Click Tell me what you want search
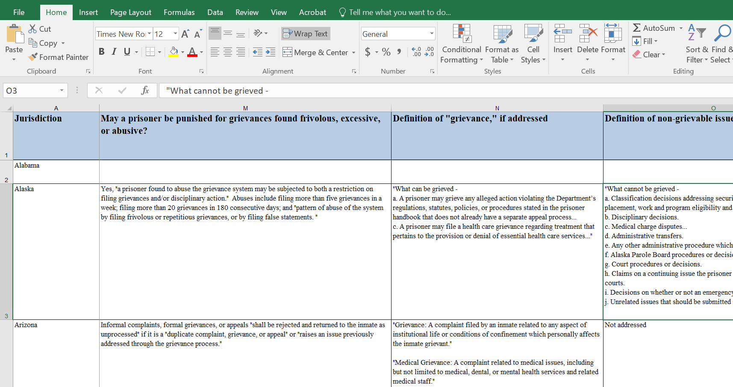 (395, 12)
